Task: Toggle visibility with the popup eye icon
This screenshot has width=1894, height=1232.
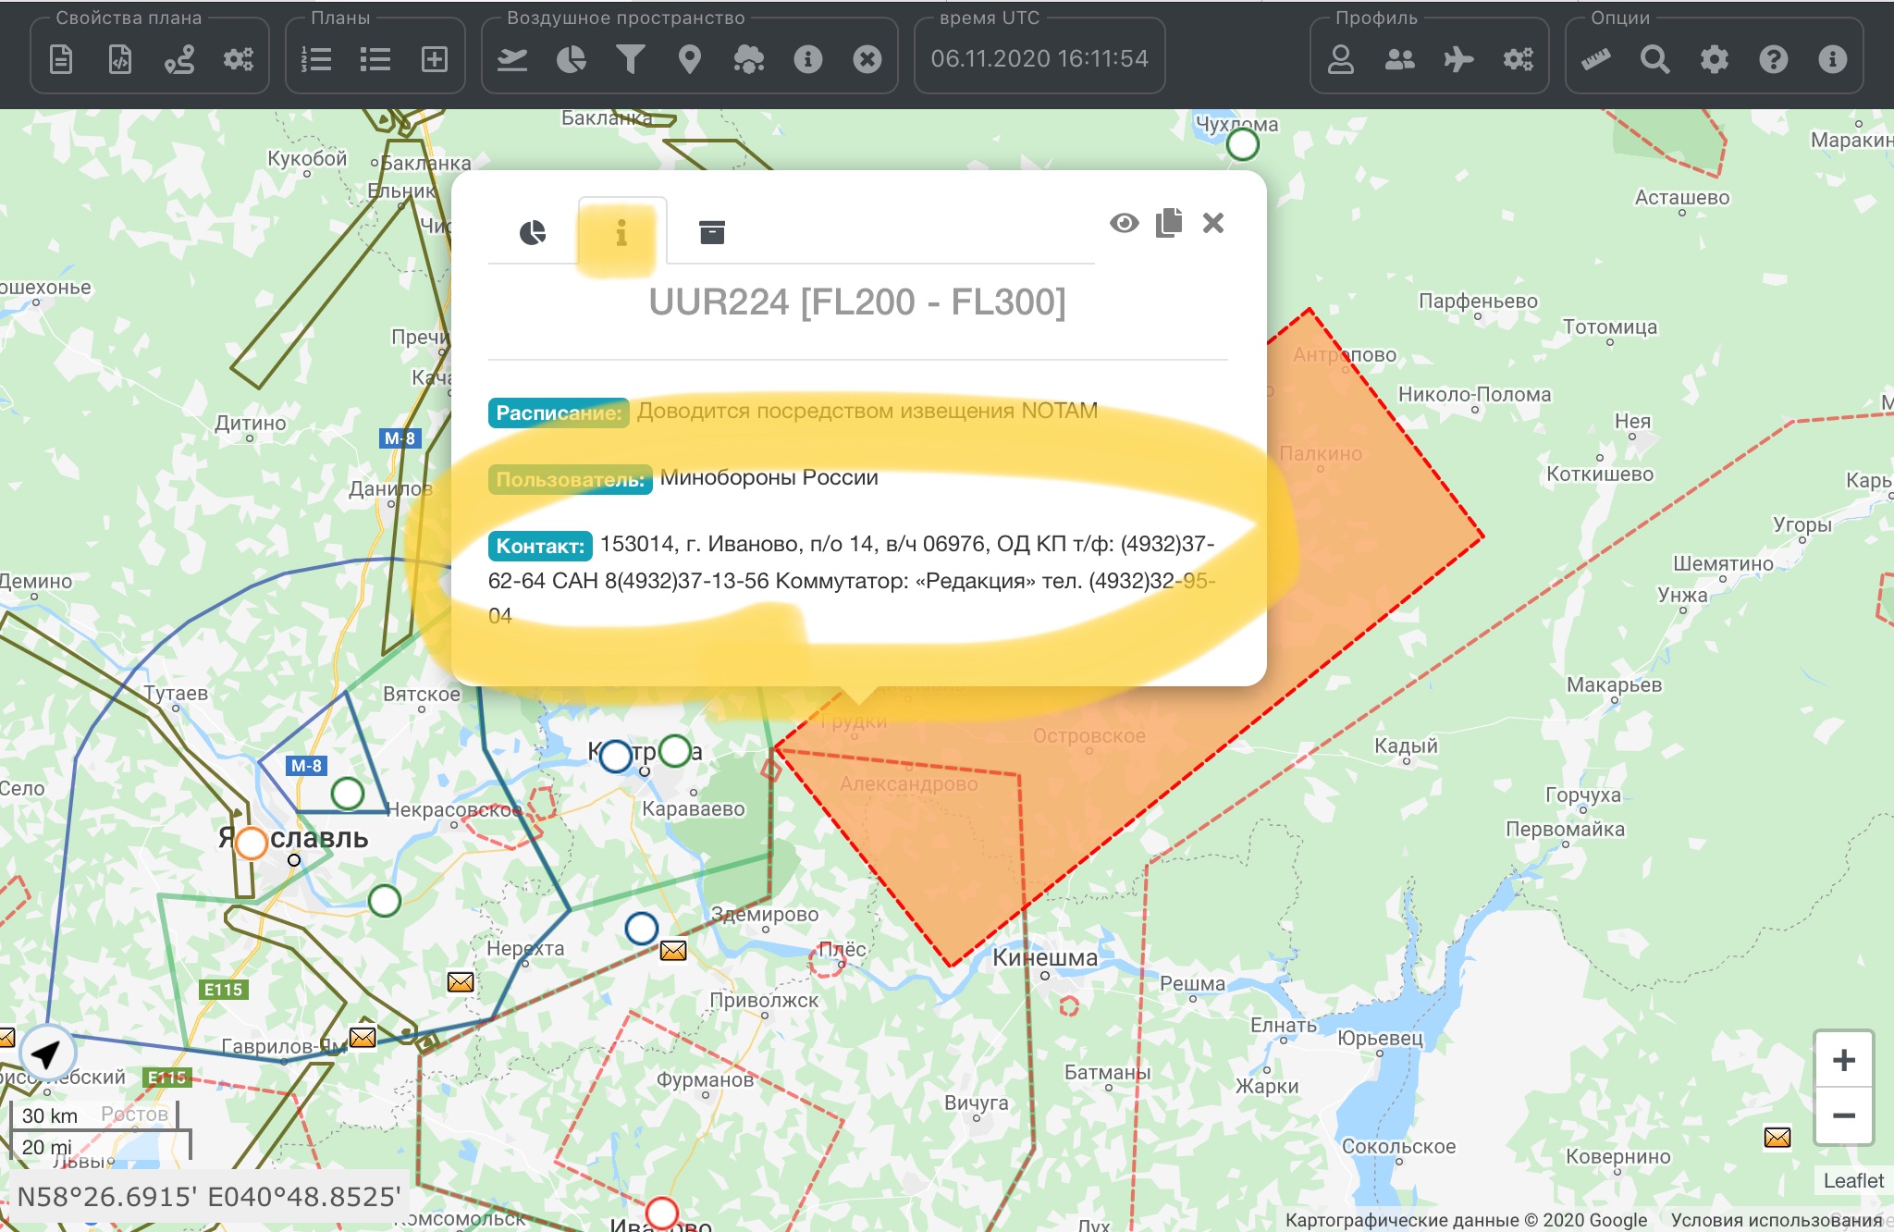Action: (1124, 223)
